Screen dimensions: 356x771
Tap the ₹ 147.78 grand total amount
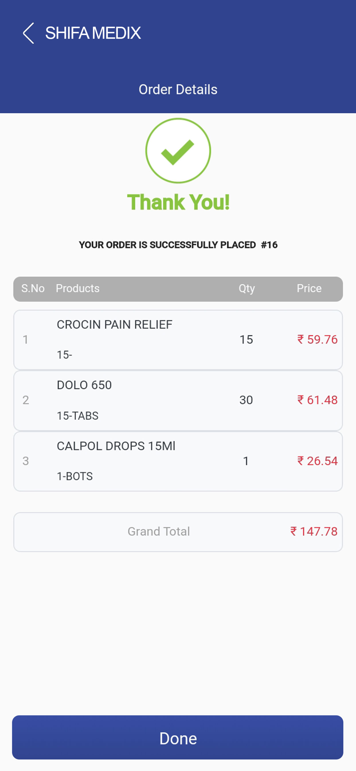tap(314, 531)
